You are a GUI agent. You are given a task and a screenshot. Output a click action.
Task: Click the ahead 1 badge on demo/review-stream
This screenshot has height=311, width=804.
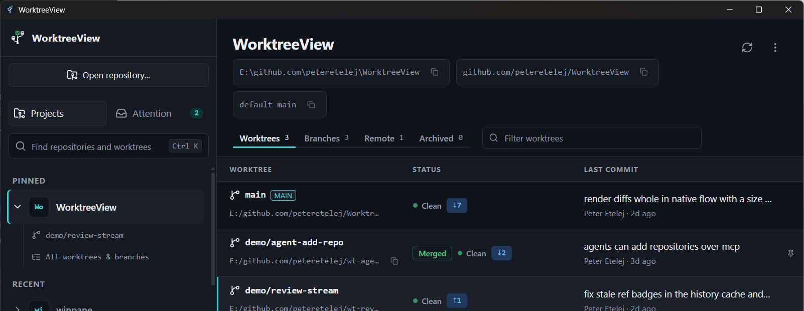[x=457, y=300]
